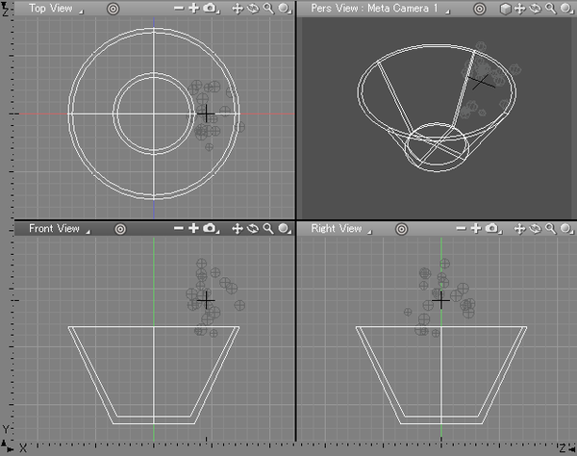Click the rotate icon in Perspective view header
The image size is (577, 456).
tap(535, 9)
